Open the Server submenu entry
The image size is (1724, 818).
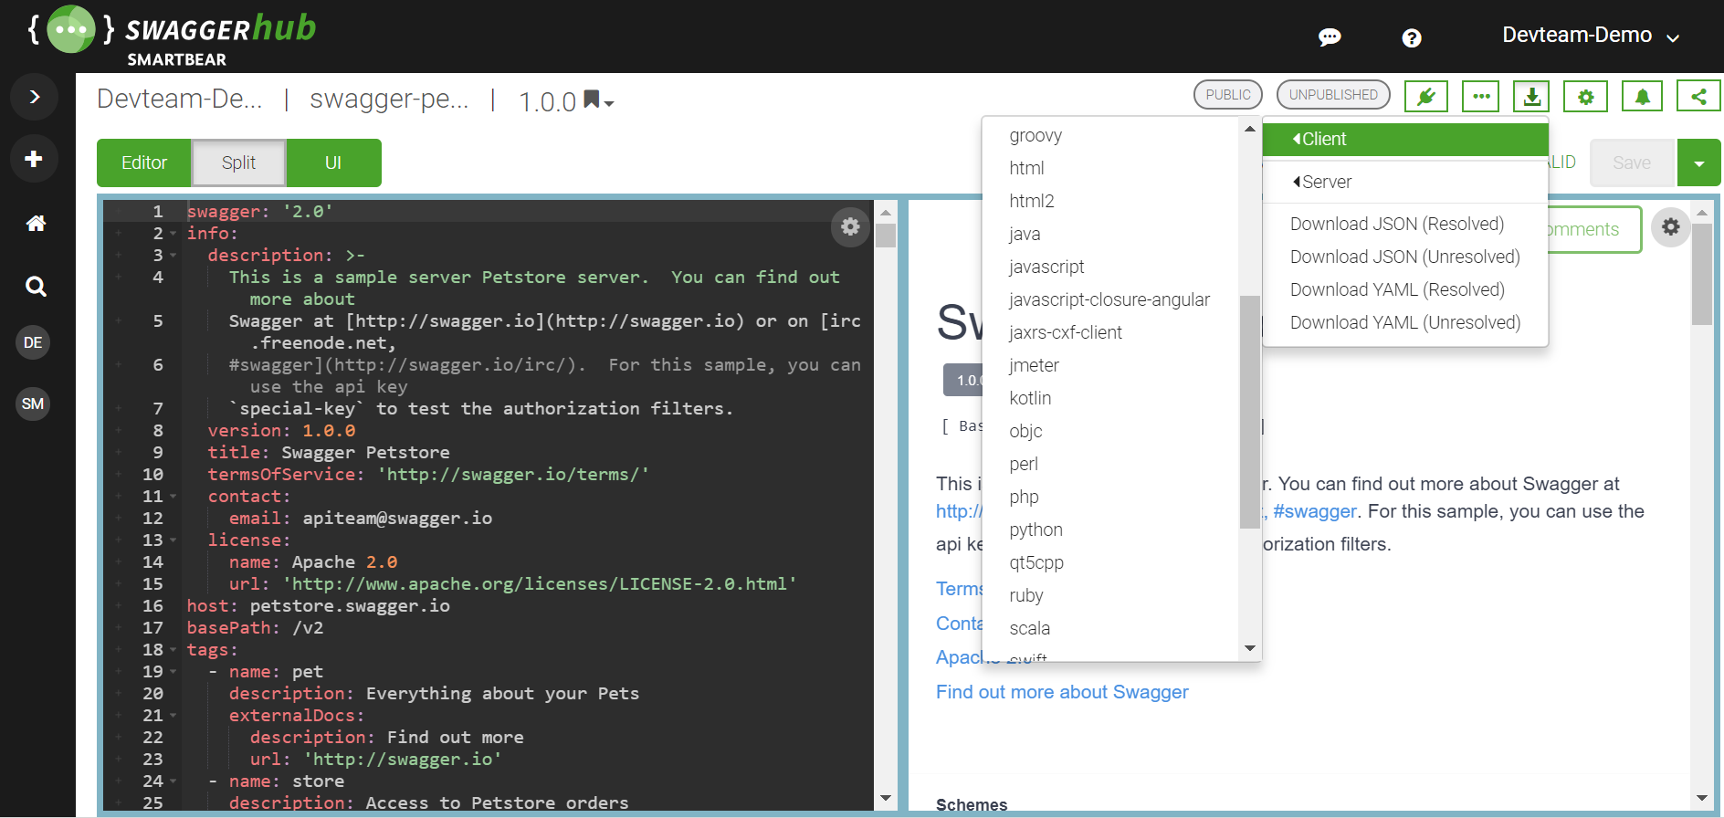[1325, 182]
